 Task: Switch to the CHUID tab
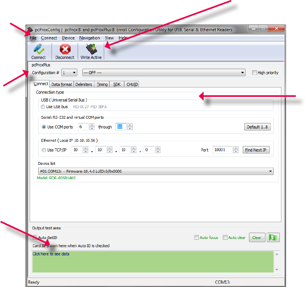point(132,84)
